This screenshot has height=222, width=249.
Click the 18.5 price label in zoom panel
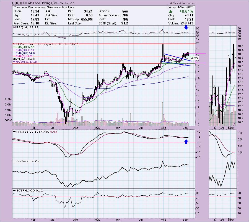(x=240, y=46)
